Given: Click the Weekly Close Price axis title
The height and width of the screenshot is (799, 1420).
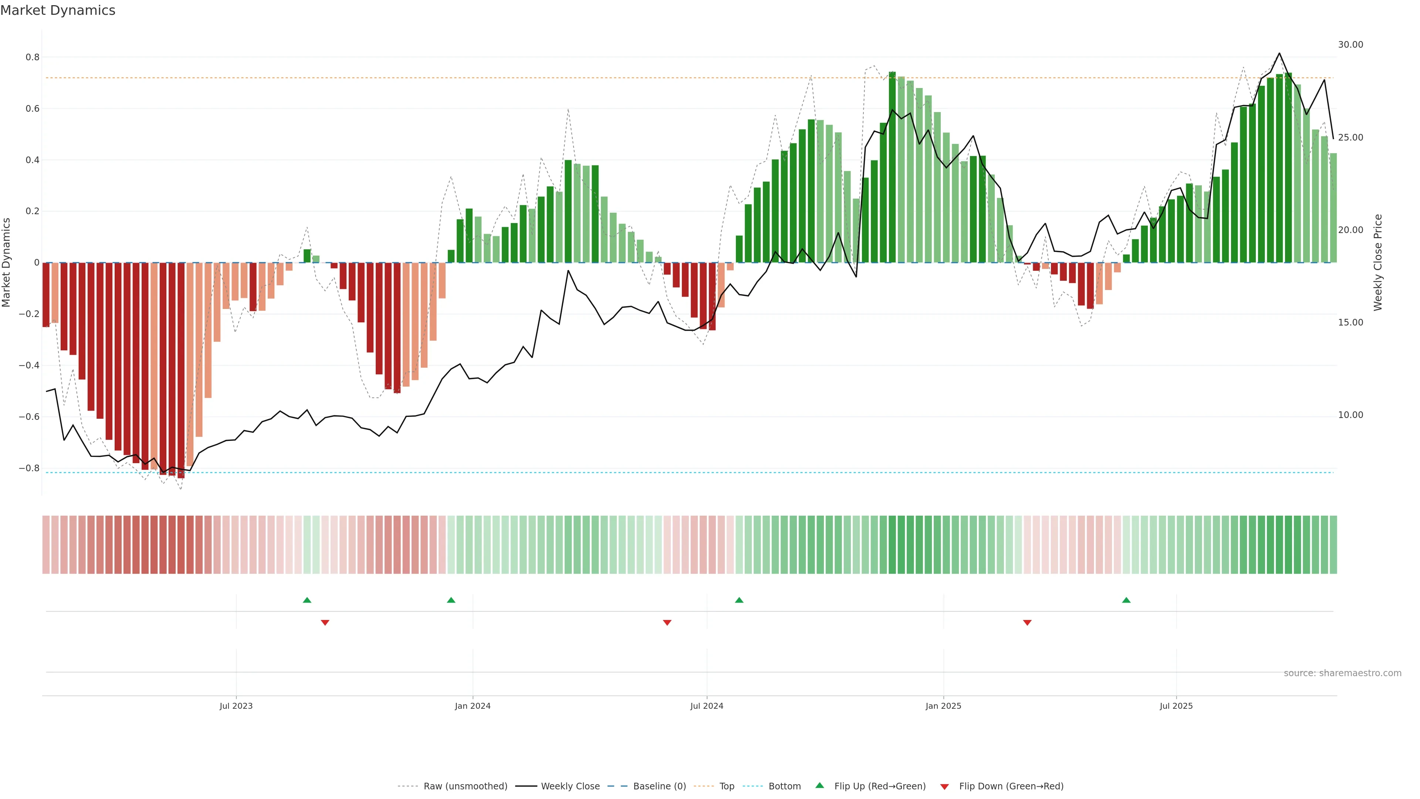Looking at the screenshot, I should (x=1378, y=263).
